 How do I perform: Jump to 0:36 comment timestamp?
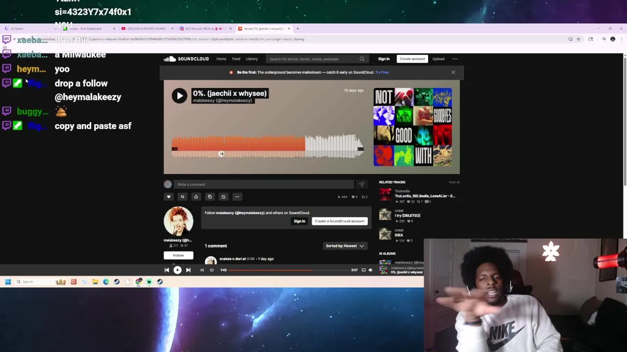(251, 259)
